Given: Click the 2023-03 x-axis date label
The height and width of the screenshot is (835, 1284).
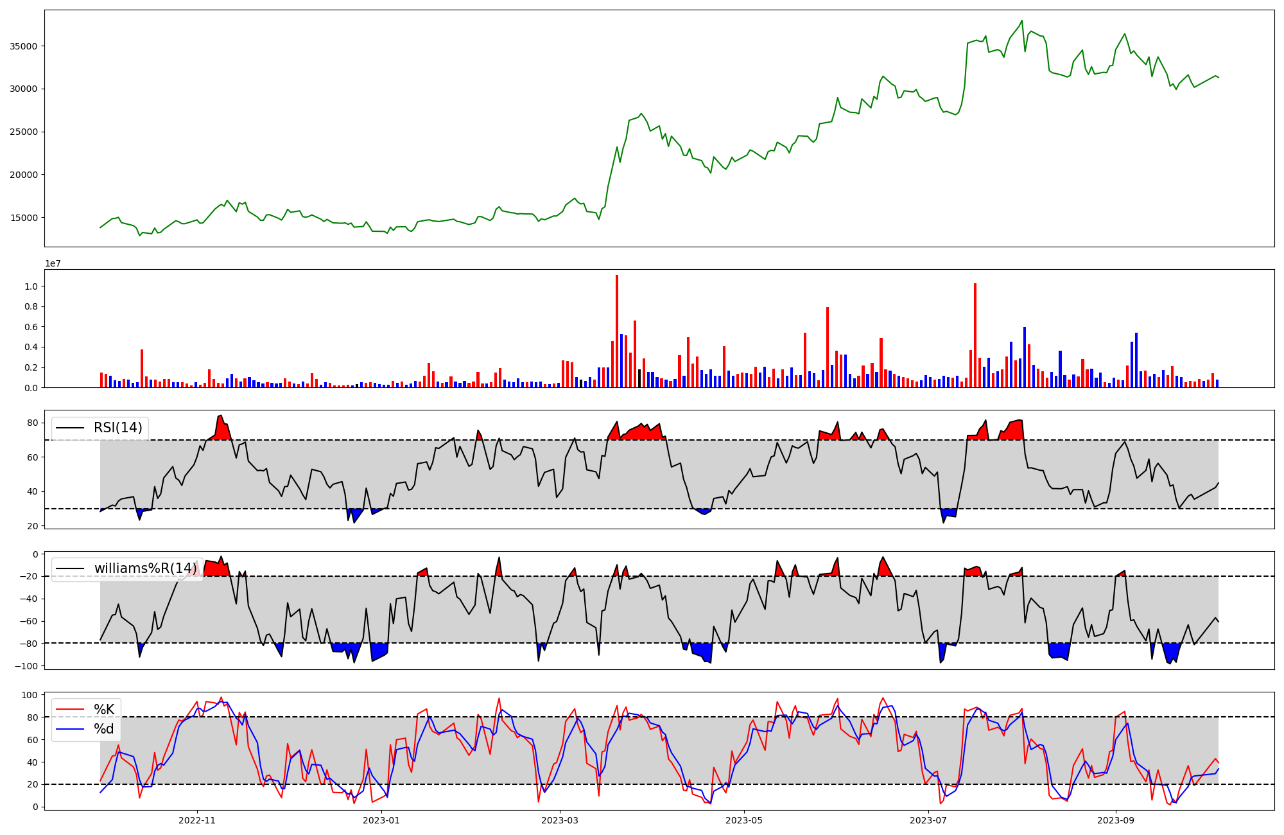Looking at the screenshot, I should [560, 820].
